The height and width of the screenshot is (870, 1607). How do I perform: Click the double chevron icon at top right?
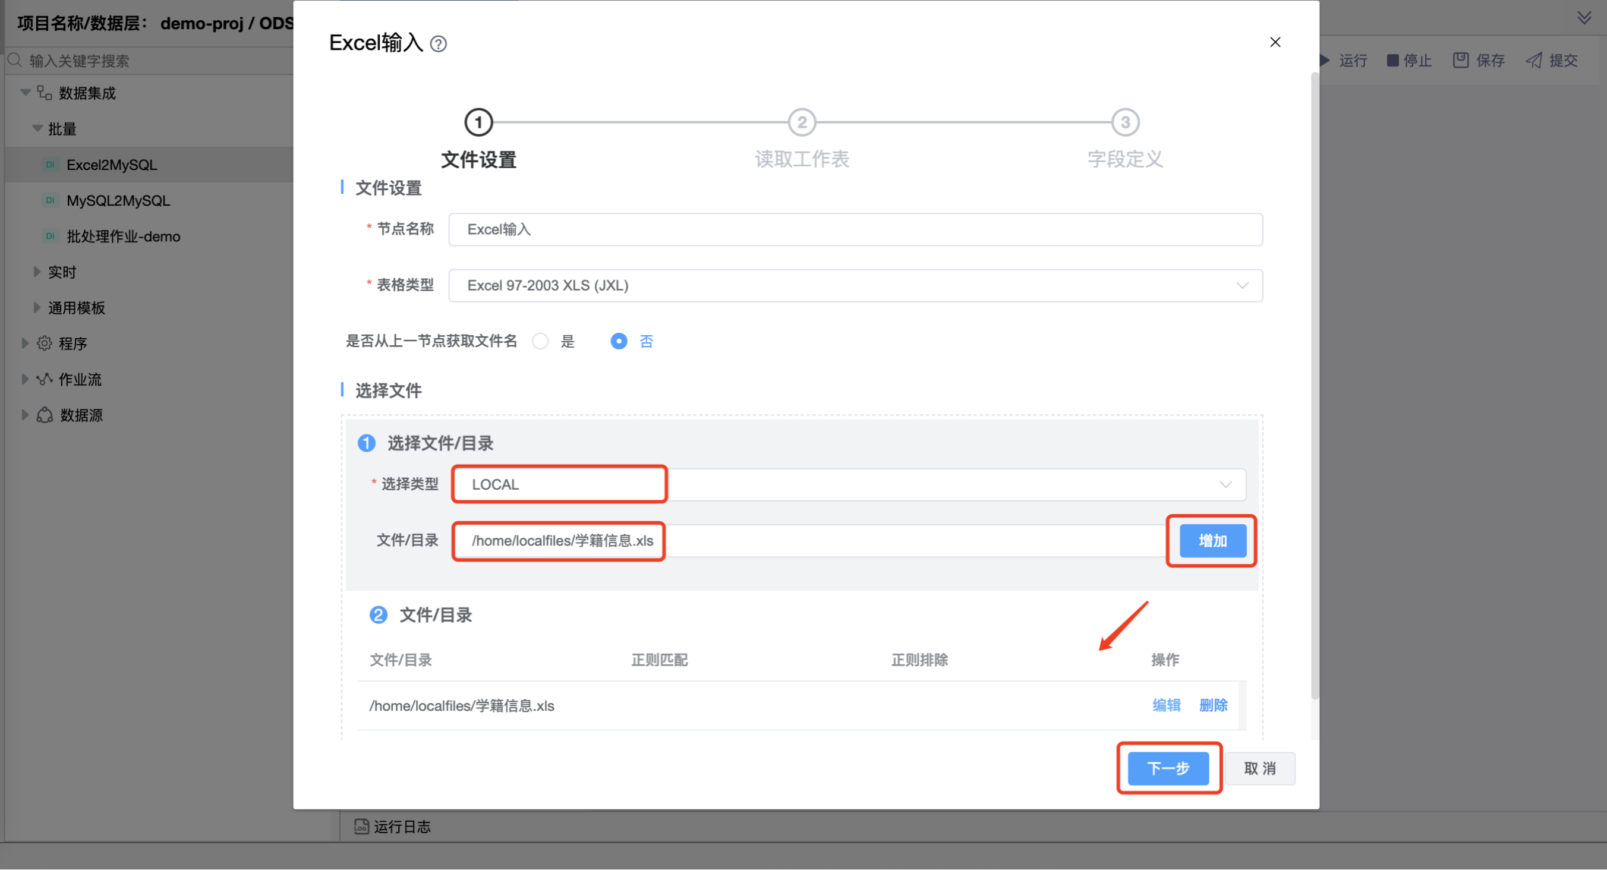coord(1584,17)
